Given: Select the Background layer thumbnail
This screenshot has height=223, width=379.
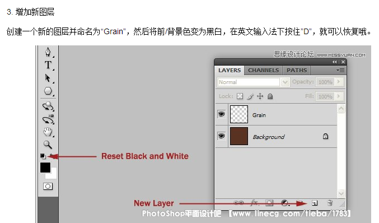Looking at the screenshot, I should tap(239, 136).
